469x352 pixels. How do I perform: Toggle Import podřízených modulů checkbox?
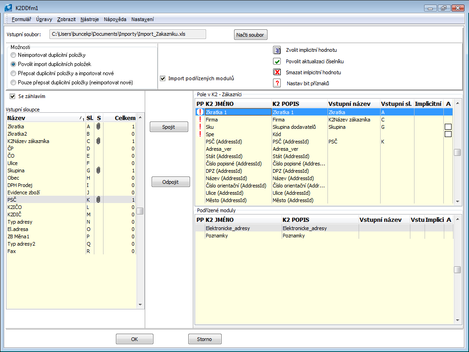[163, 78]
